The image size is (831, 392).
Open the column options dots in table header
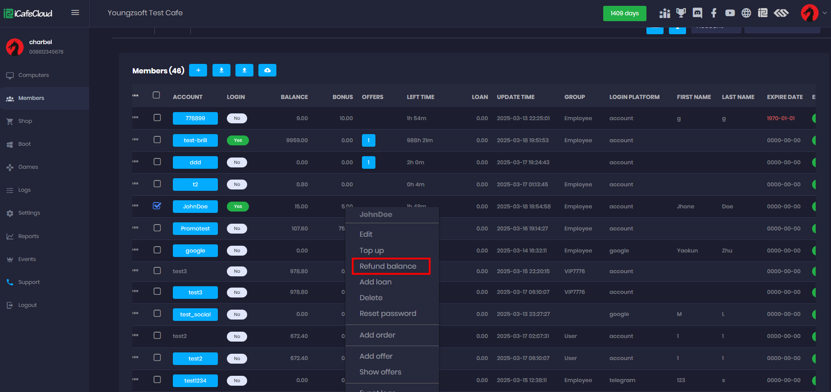135,95
